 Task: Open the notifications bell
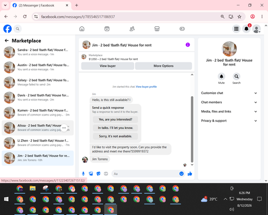click(247, 28)
